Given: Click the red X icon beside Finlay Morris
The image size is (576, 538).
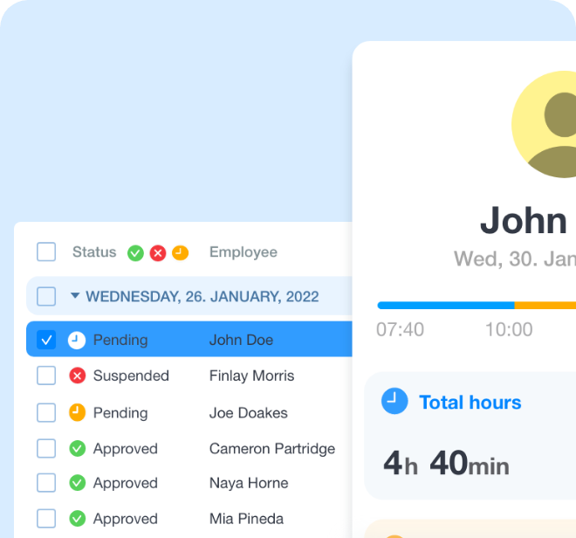Looking at the screenshot, I should coord(77,376).
